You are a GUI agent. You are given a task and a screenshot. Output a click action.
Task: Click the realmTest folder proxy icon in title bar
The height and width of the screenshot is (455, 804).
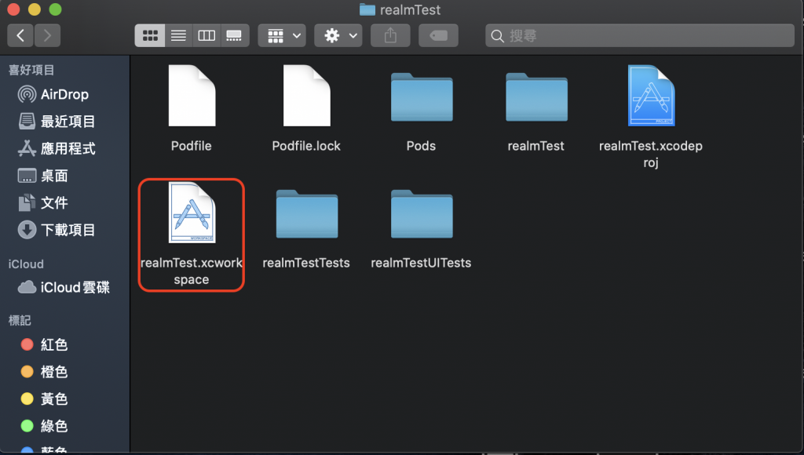pos(367,9)
